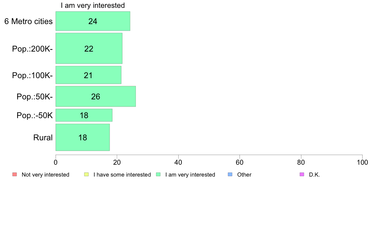371x230 pixels.
Task: Click the red Not very interested swatch
Action: [x=15, y=175]
